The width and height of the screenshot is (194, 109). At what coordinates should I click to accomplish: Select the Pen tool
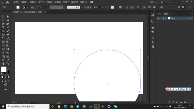(x=3, y=24)
